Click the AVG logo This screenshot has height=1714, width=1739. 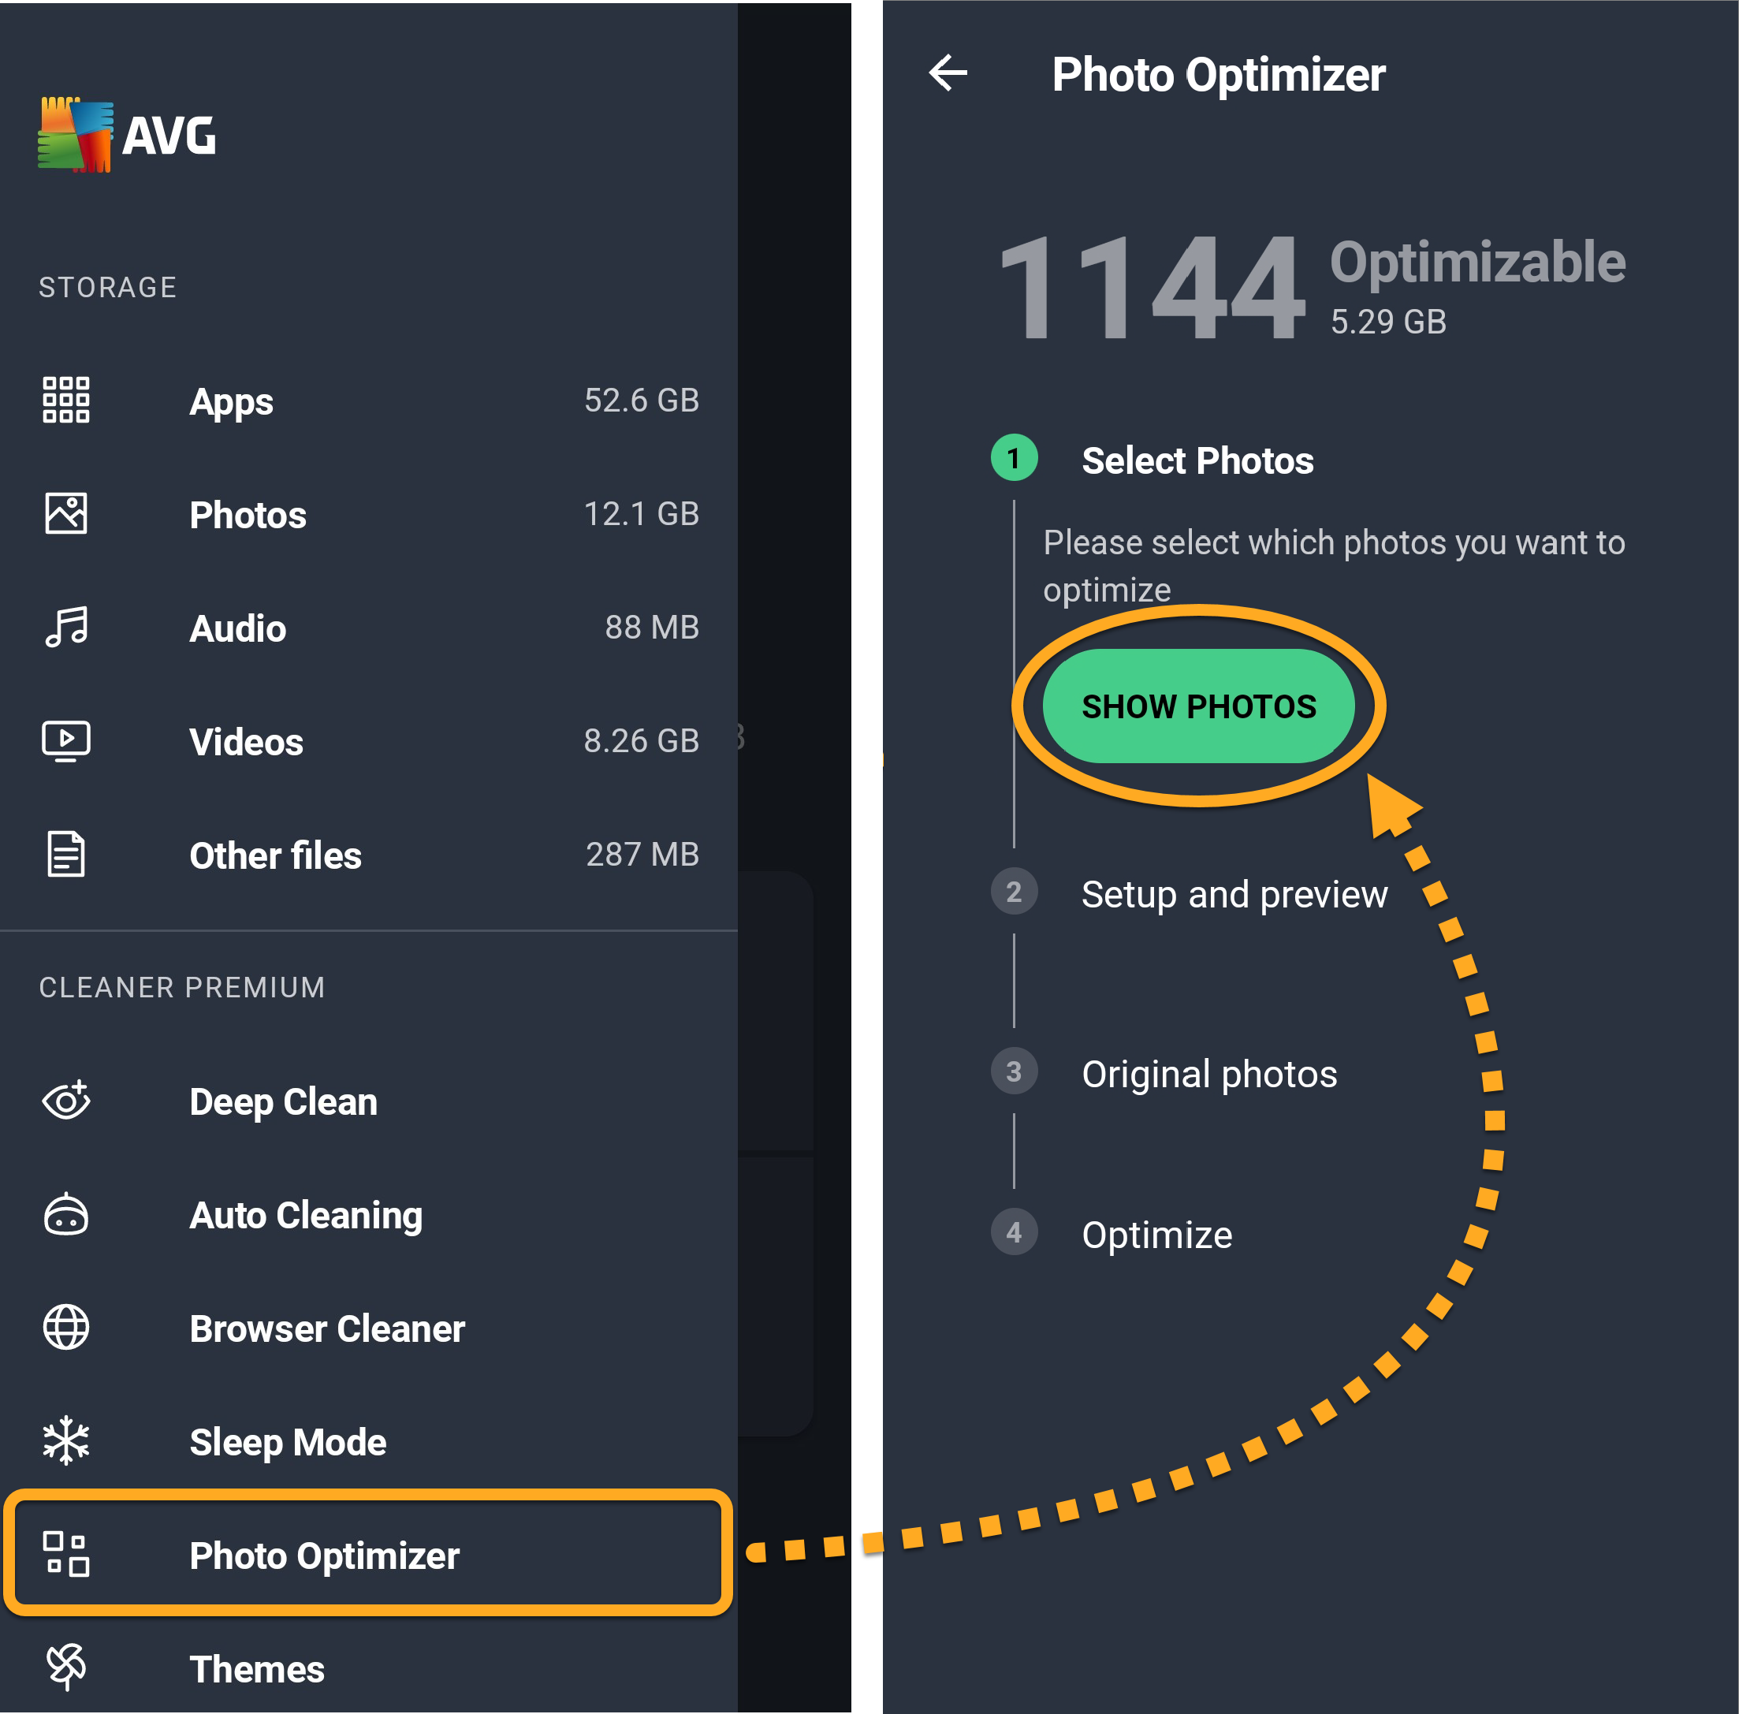127,135
